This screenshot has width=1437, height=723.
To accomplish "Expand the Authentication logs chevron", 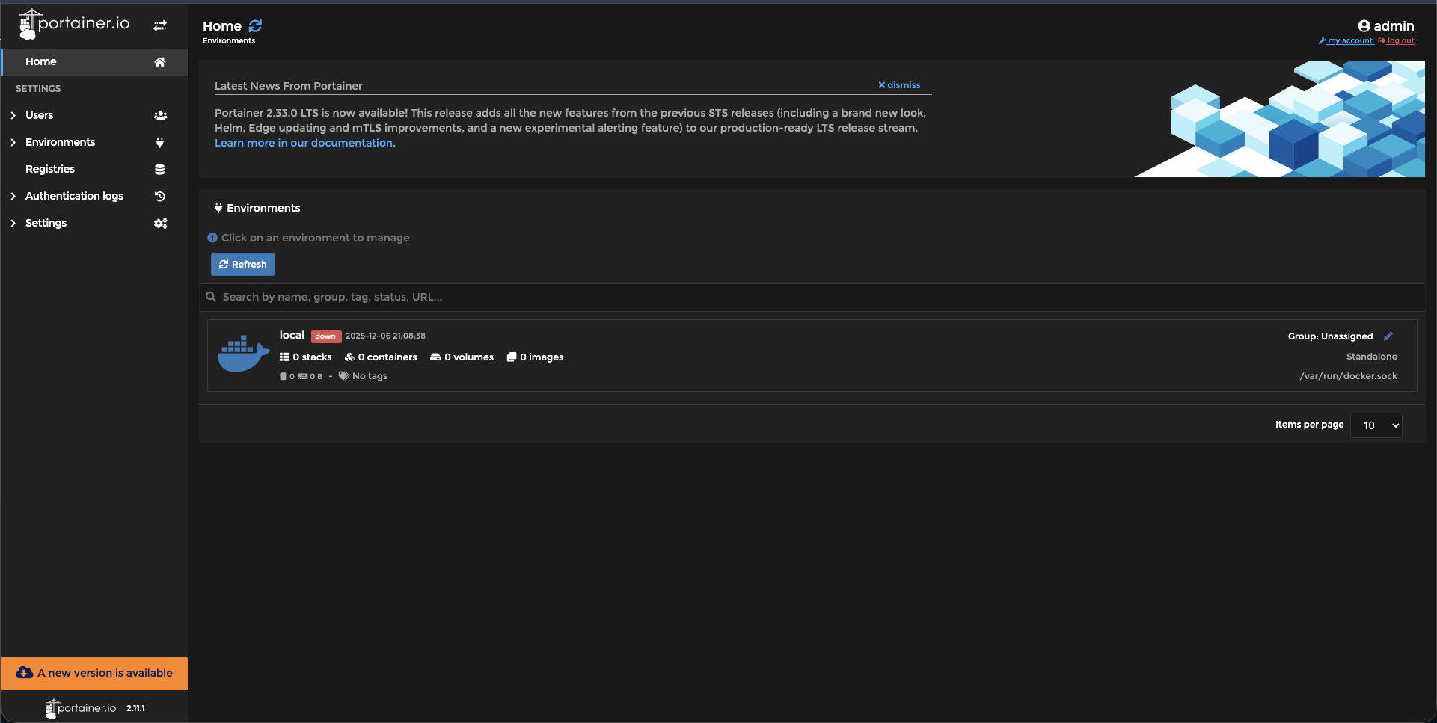I will click(x=13, y=197).
